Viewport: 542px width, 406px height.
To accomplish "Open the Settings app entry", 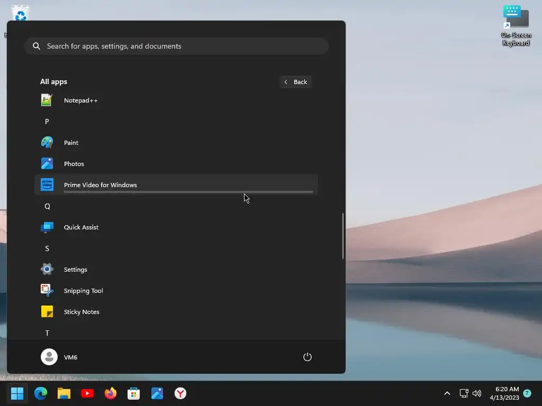I will coord(176,269).
